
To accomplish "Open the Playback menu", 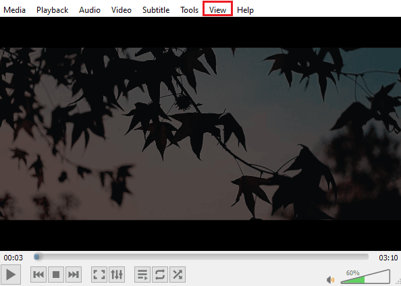I will click(x=52, y=10).
